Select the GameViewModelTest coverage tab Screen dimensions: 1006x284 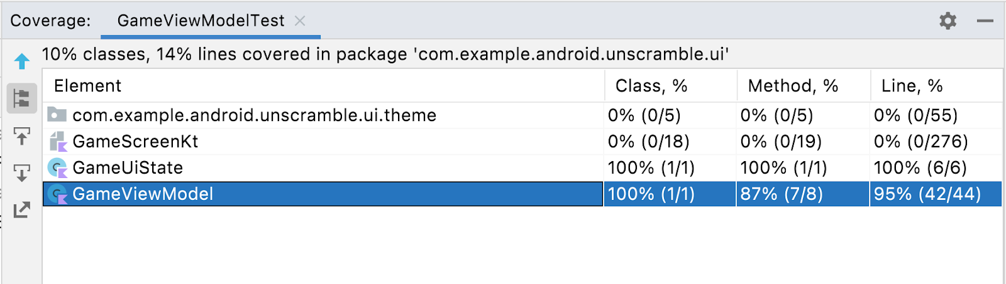(x=201, y=21)
